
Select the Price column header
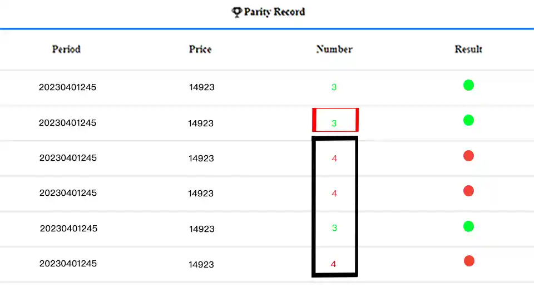click(200, 49)
